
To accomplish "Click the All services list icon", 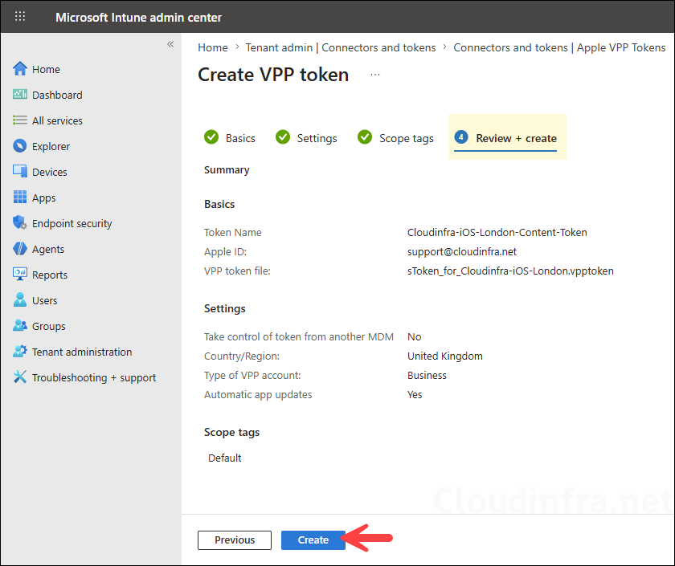I will pos(20,120).
